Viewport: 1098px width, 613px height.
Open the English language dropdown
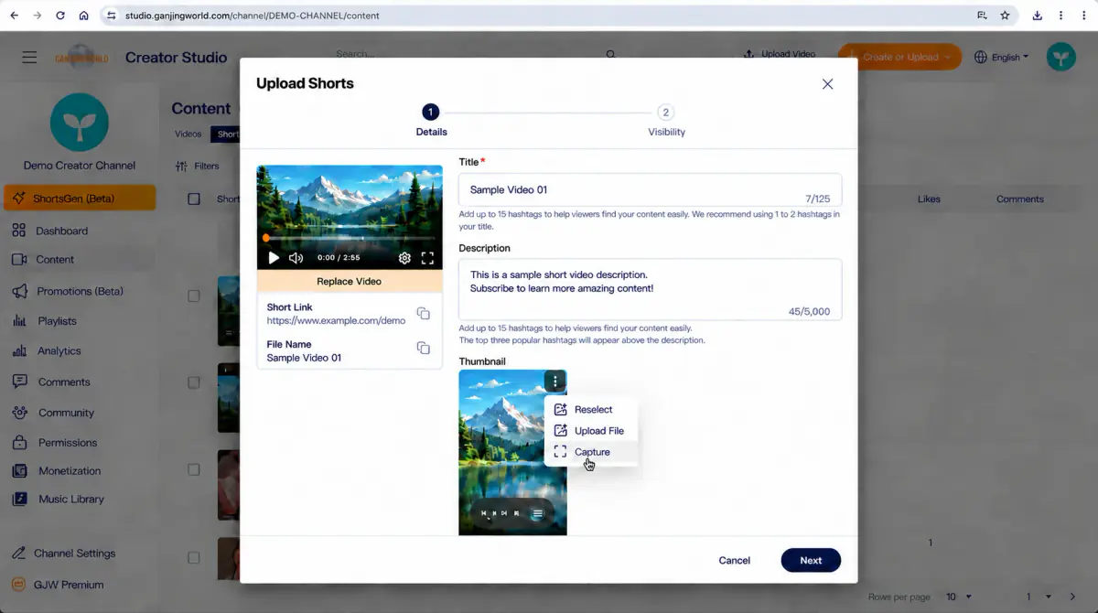coord(1001,57)
